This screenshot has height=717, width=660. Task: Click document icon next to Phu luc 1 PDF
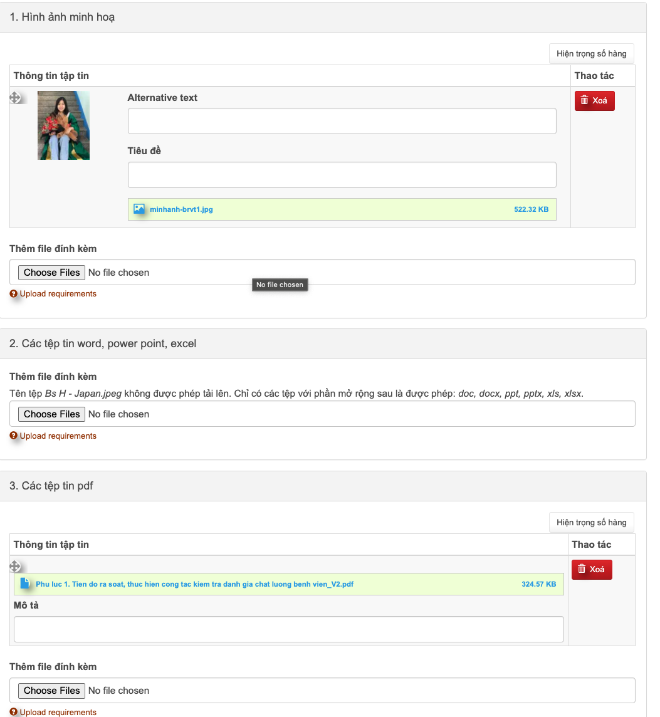point(25,584)
